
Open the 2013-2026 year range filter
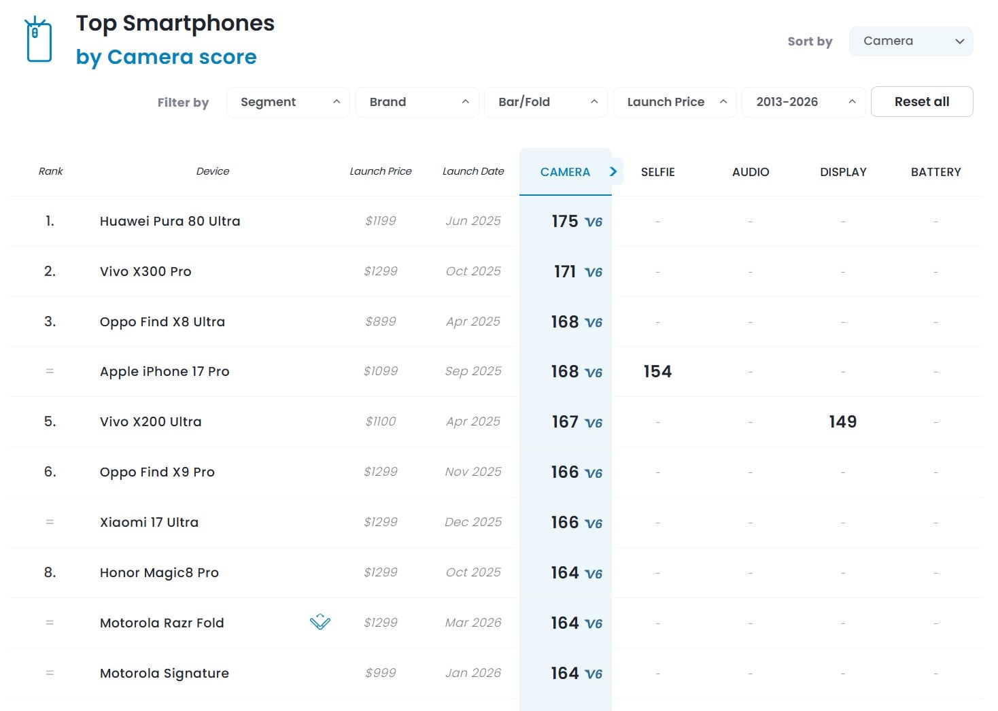point(803,102)
